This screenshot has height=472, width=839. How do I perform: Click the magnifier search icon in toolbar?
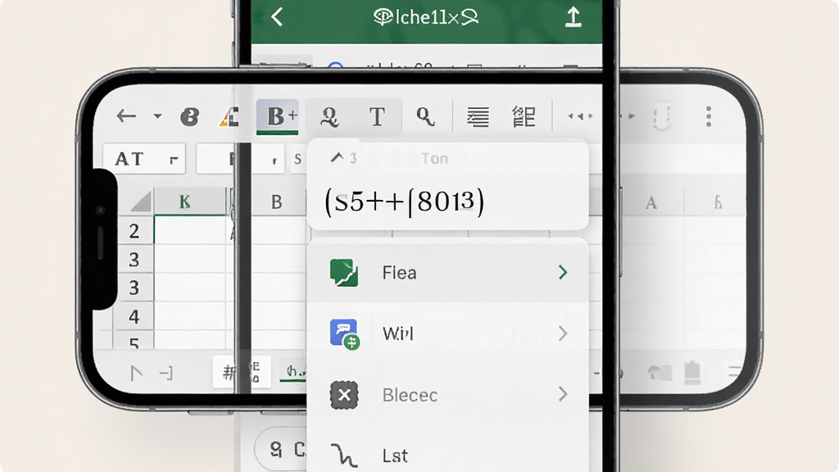click(425, 116)
